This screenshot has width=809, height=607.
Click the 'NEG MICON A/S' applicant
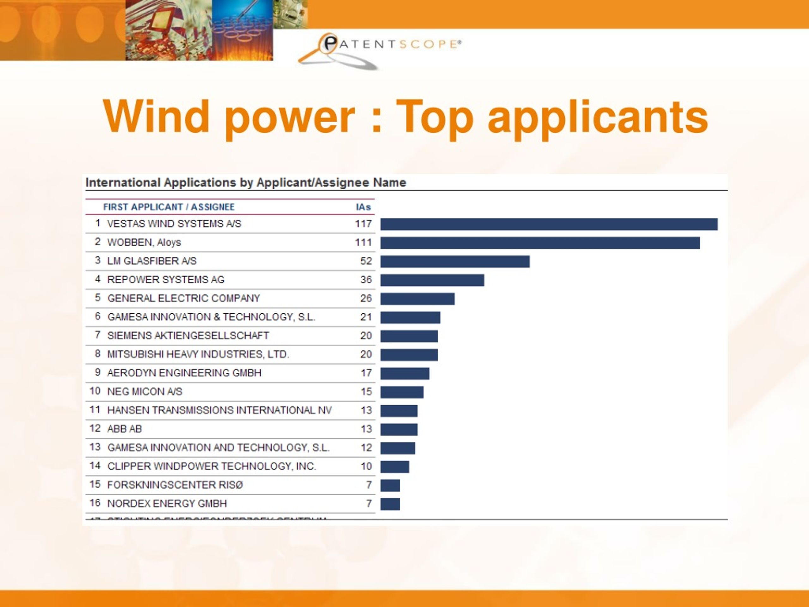tap(144, 391)
